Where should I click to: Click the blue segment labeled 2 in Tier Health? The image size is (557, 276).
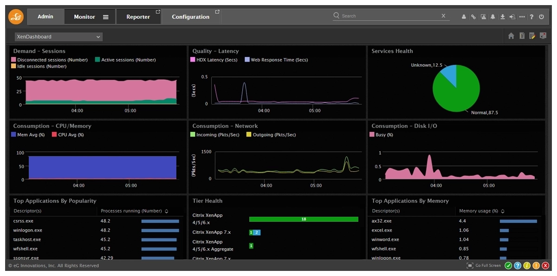(x=256, y=232)
